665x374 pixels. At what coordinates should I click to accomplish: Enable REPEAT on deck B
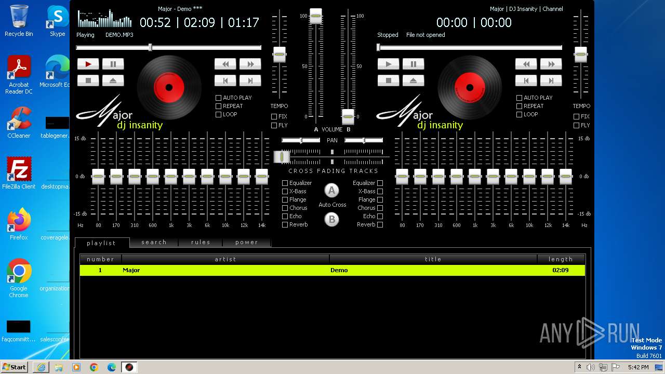(519, 106)
